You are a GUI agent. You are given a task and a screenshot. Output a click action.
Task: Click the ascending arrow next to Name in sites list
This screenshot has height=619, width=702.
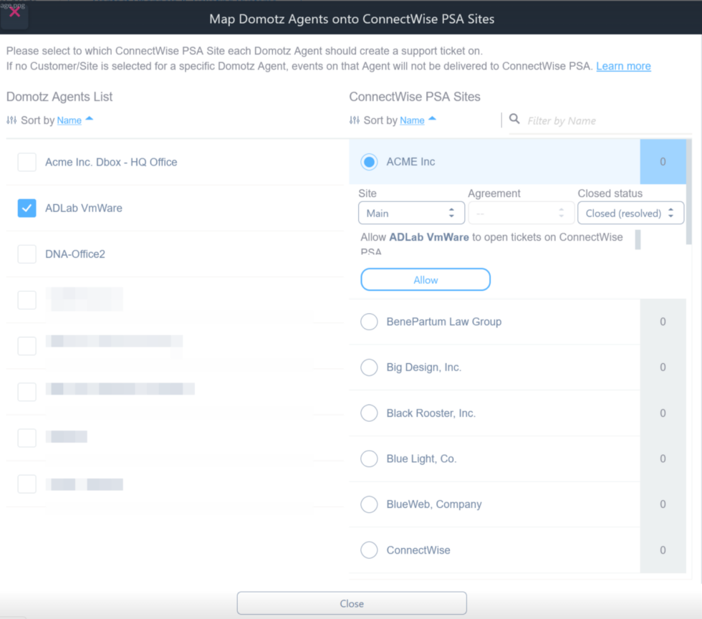(x=434, y=119)
